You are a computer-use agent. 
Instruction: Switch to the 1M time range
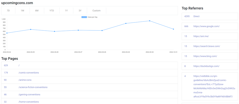click(22, 11)
